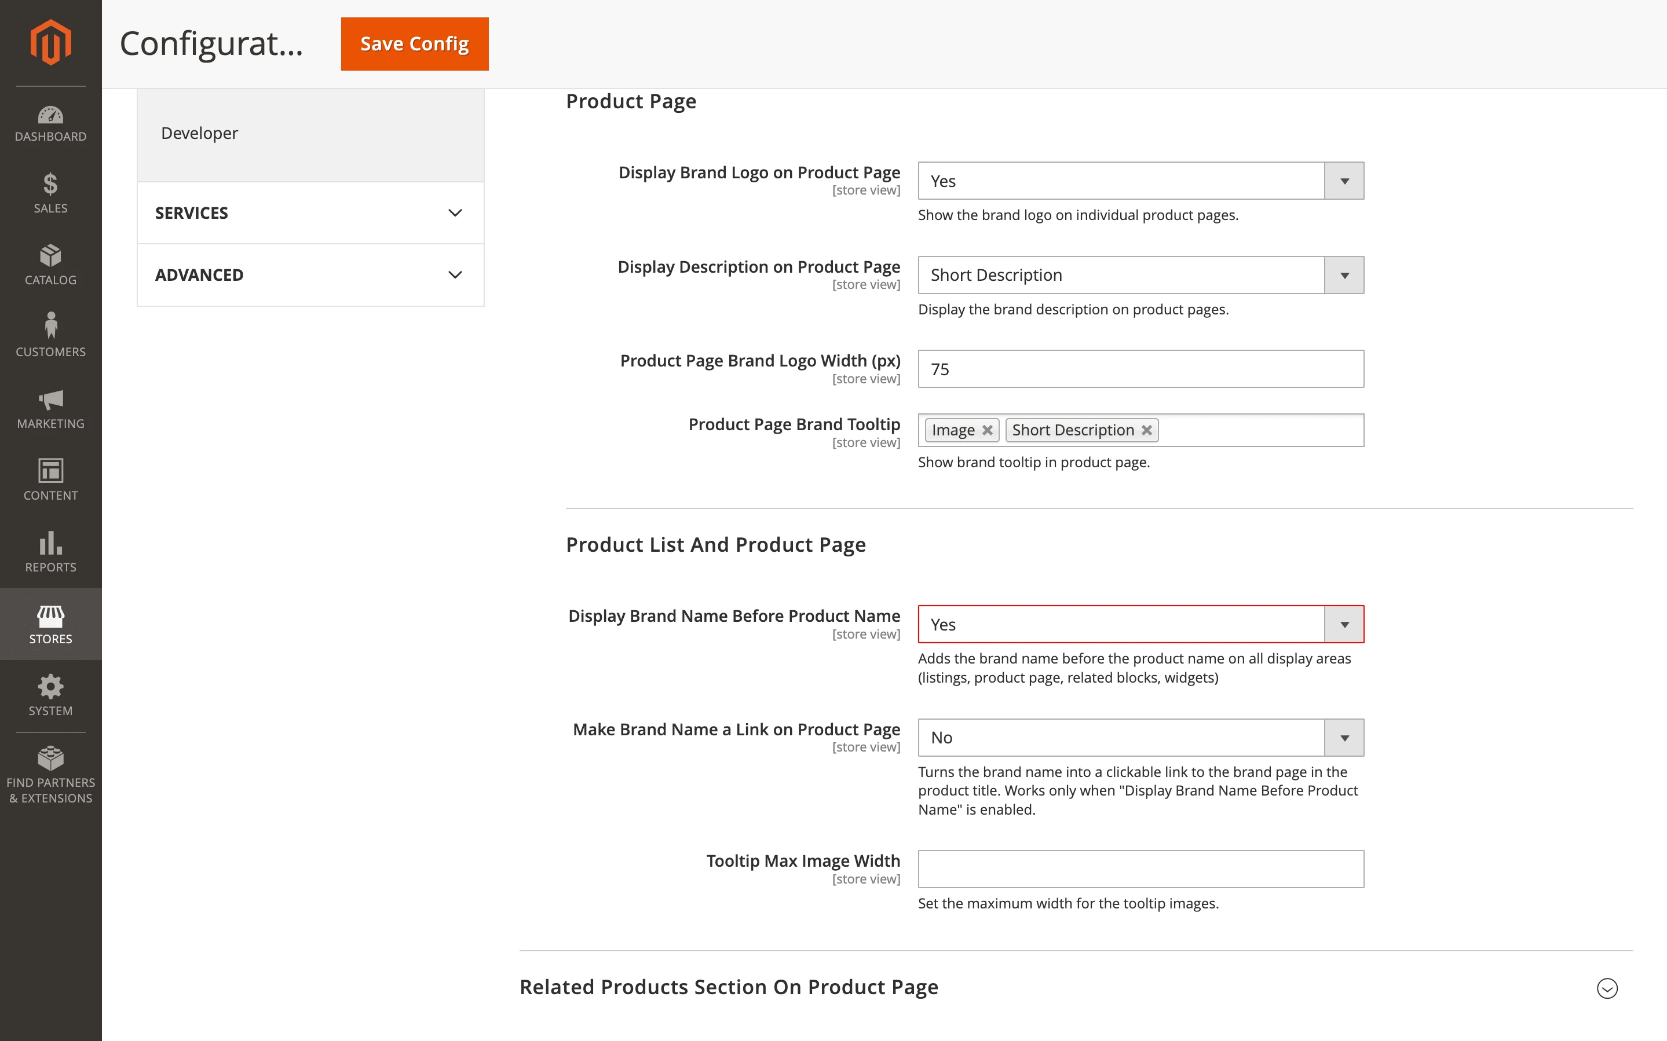Open the Dashboard from the sidebar
This screenshot has height=1041, width=1667.
point(50,124)
